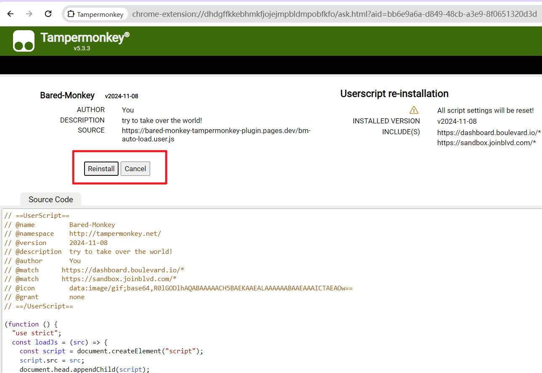Image resolution: width=542 pixels, height=373 pixels.
Task: Switch to the Source Code tab
Action: coord(50,199)
